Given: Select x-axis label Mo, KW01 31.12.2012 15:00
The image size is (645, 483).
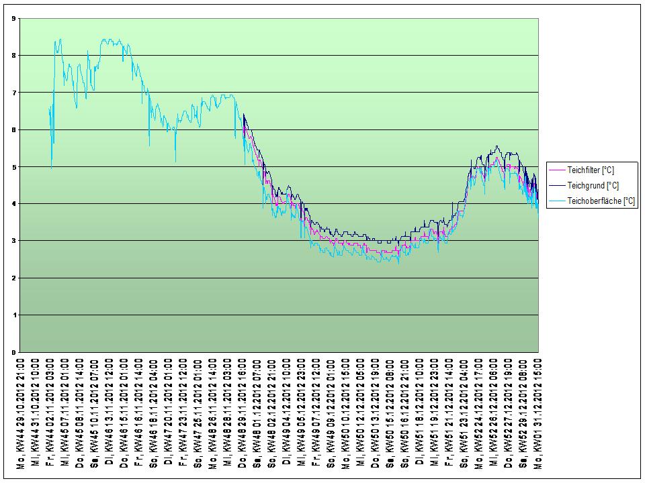Looking at the screenshot, I should (x=537, y=412).
